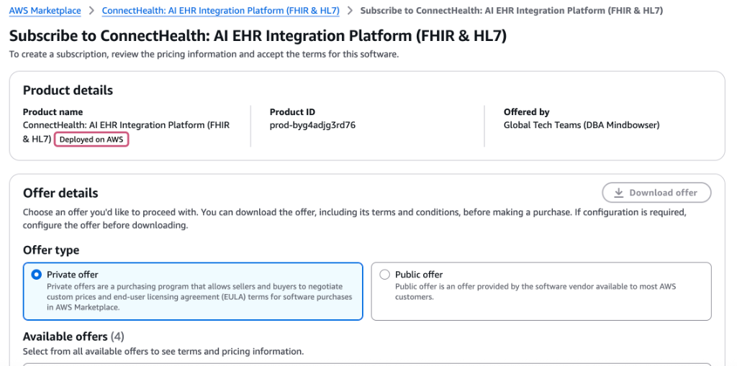Click the chevron after AWS Marketplace breadcrumb

91,11
